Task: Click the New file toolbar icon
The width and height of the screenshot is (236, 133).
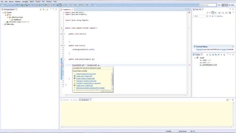Action: (x=3, y=5)
